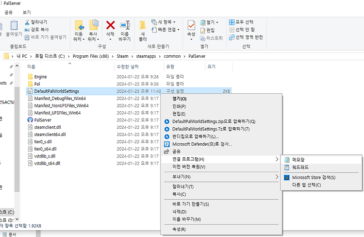The image size is (364, 237).
Task: Click Copy path (경로 복사) in ribbon
Action: [x=37, y=30]
